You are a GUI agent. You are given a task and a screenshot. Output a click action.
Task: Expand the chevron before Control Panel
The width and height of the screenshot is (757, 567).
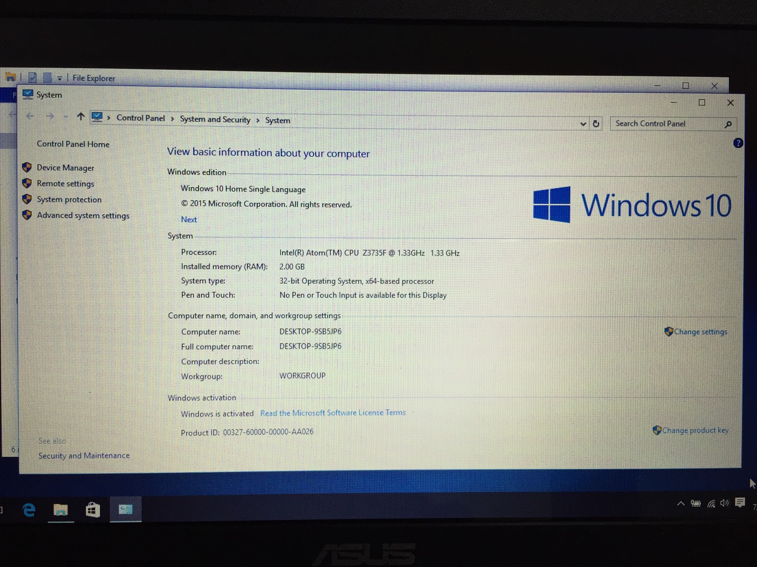(x=109, y=118)
